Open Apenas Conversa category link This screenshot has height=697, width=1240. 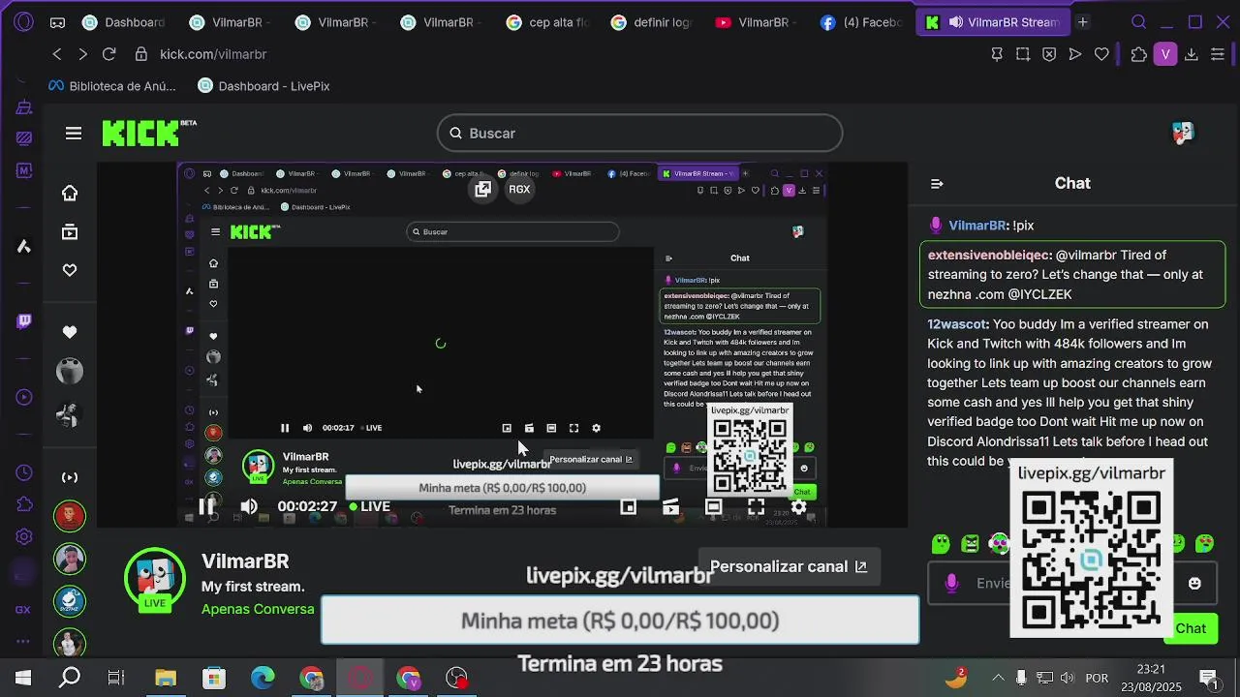pyautogui.click(x=258, y=609)
